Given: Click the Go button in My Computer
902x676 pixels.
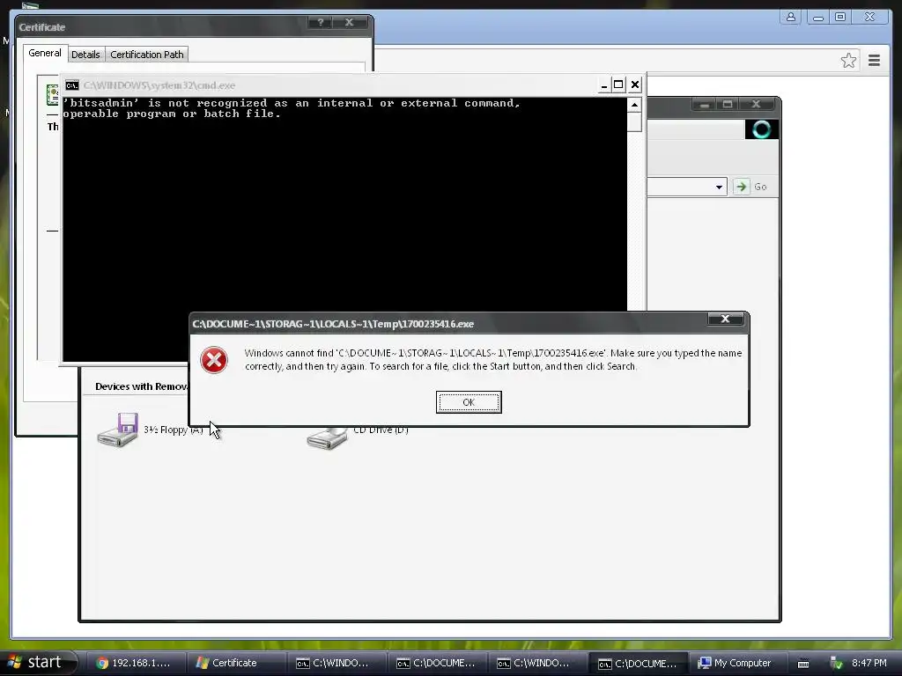Looking at the screenshot, I should (752, 187).
